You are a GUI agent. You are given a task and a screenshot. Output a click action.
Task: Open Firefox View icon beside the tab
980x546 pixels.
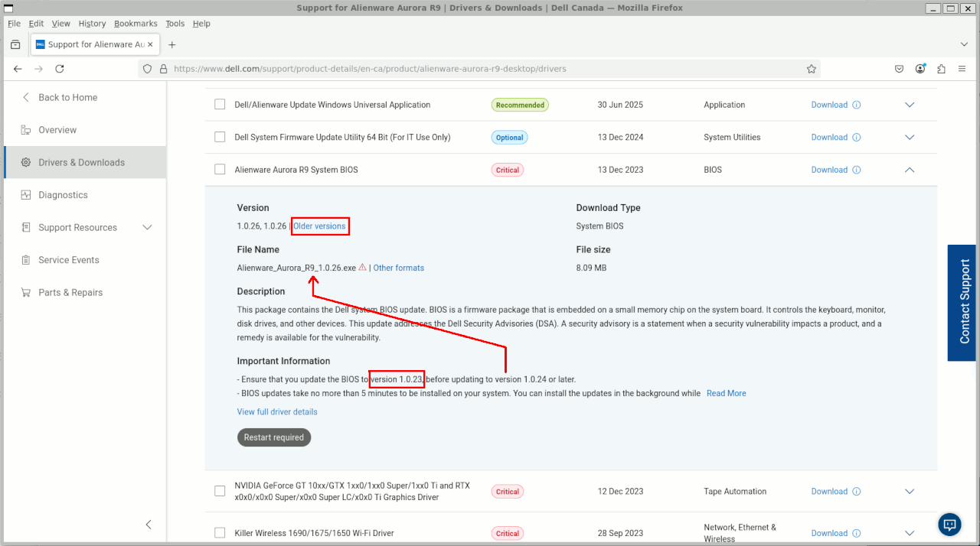(15, 44)
